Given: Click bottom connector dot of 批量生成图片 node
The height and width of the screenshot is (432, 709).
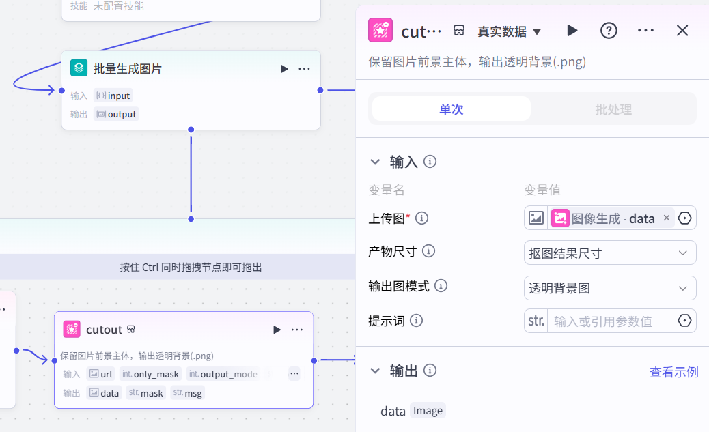Looking at the screenshot, I should [191, 130].
